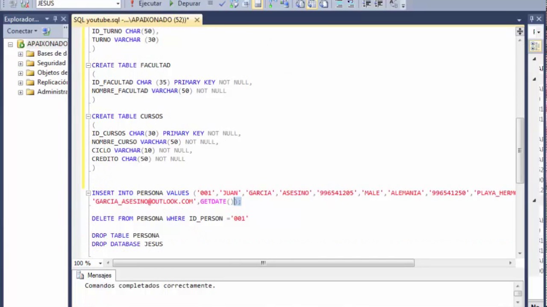
Task: Expand the Objetos de servidor folder
Action: 20,73
